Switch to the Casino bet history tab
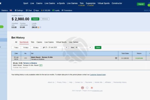Screen dimensions: 150x100 [x=39, y=42]
